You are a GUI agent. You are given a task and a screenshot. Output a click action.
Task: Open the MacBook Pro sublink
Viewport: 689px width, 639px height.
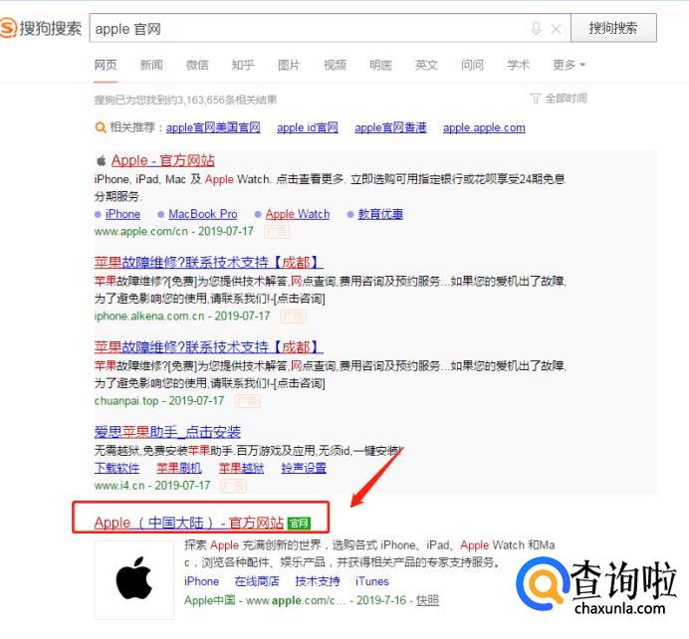(x=202, y=214)
